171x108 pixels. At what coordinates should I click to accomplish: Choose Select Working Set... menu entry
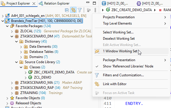131,32
